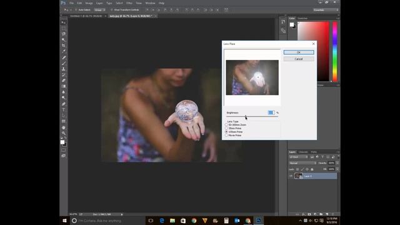Click Create new layer icon

(x=327, y=214)
